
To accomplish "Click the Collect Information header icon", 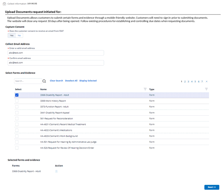I will click(4, 4).
